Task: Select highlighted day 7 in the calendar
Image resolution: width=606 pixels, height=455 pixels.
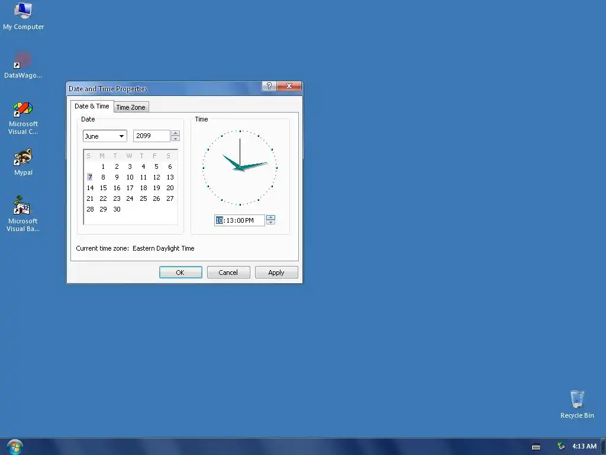Action: (x=90, y=177)
